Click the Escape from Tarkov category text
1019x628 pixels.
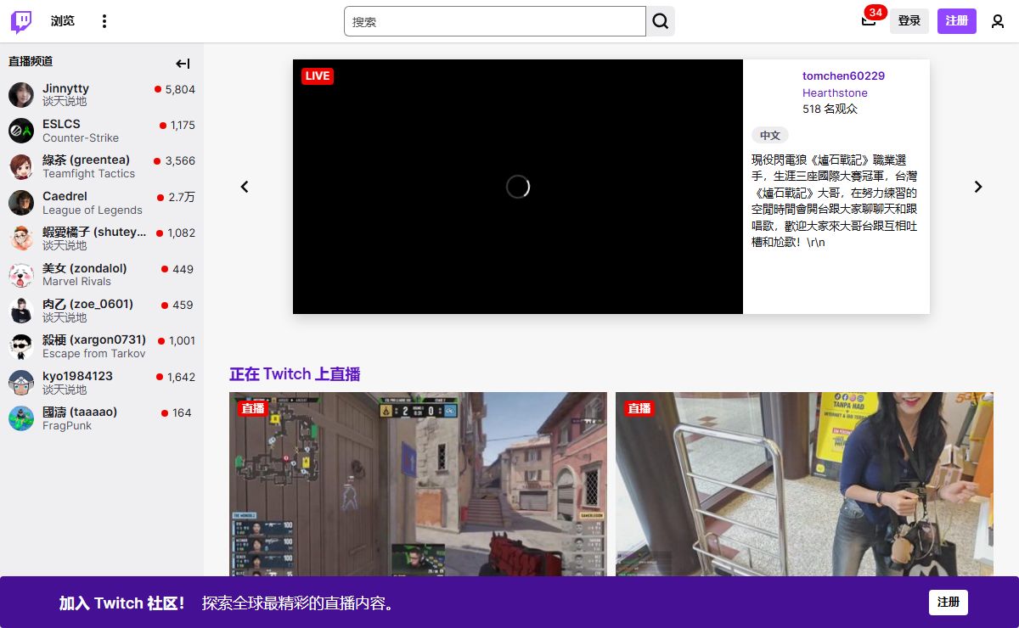click(94, 353)
